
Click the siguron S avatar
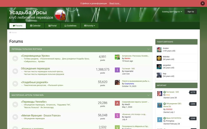117,116
